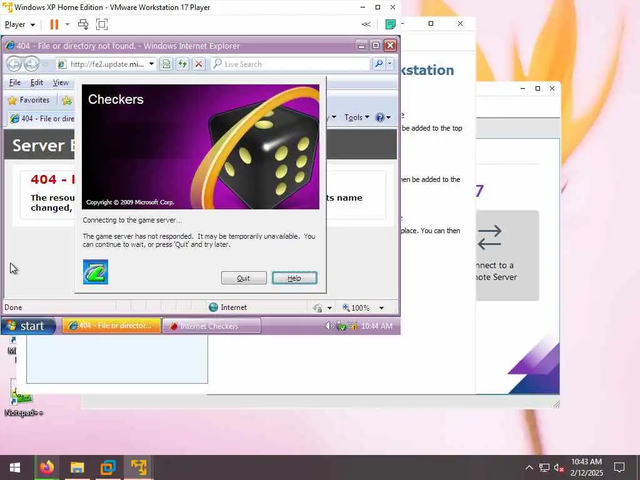The image size is (640, 480).
Task: Open VMware Workstation blue icon on taskbar
Action: coord(107,467)
